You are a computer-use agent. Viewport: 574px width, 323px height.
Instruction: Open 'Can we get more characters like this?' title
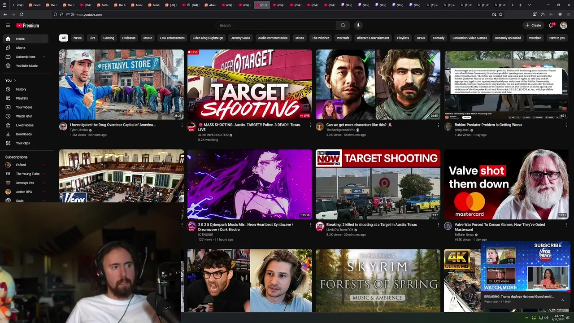coord(359,125)
